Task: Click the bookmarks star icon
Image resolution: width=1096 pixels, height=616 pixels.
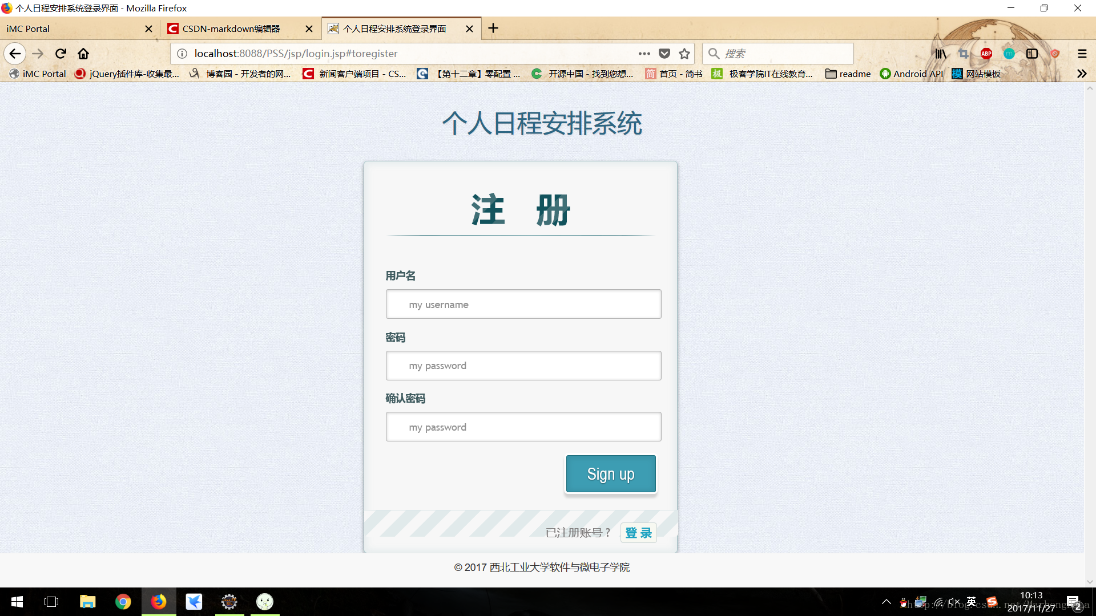Action: [x=685, y=54]
